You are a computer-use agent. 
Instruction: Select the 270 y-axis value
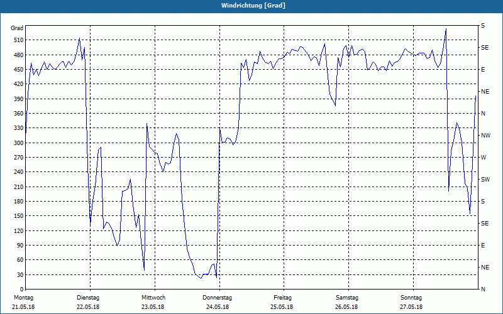[x=19, y=158]
